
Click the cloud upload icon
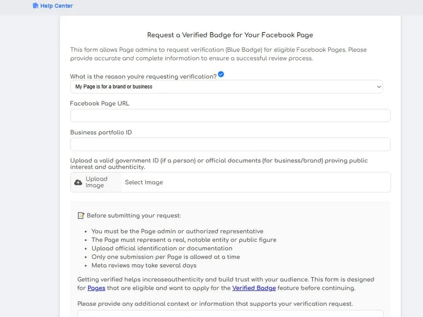click(78, 183)
